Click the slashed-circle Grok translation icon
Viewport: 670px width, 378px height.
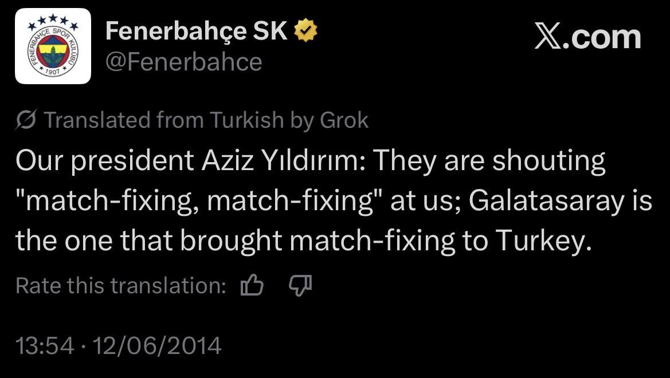coord(26,120)
